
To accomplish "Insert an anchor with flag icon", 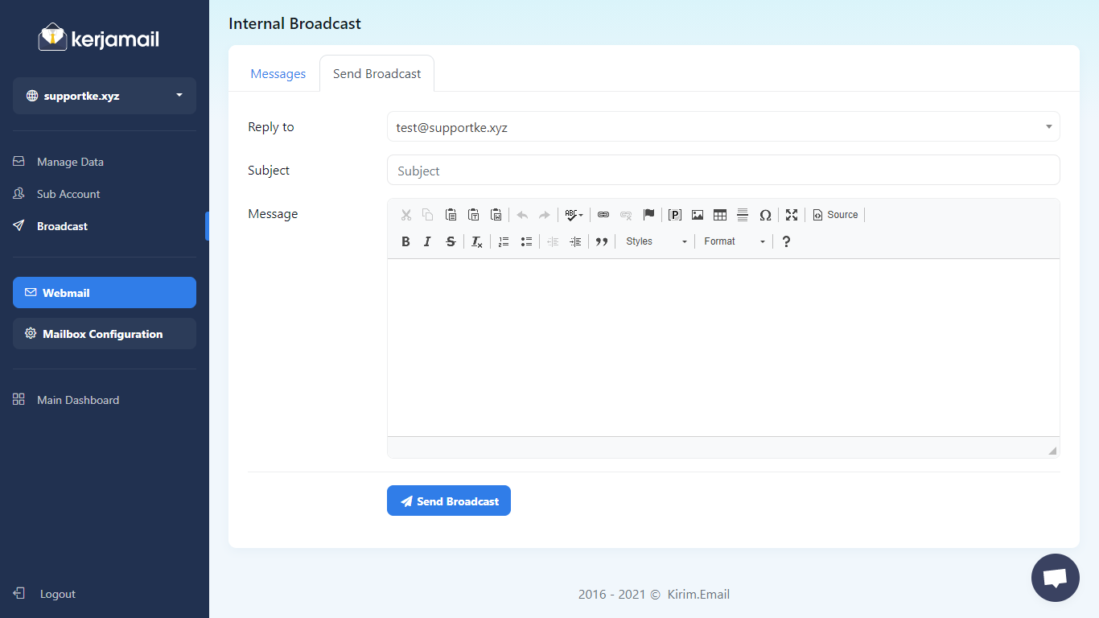I will [x=648, y=215].
